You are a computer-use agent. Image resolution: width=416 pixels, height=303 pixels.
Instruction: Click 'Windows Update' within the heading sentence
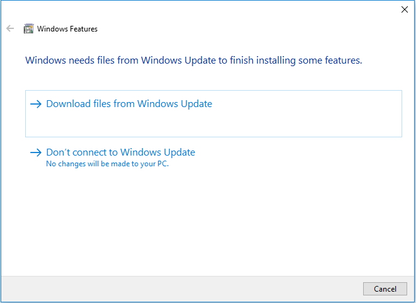(179, 60)
